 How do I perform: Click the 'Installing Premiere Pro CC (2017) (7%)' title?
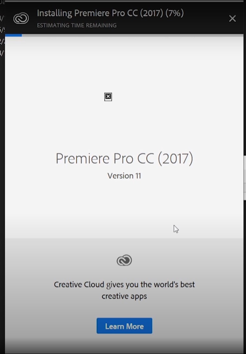click(110, 13)
